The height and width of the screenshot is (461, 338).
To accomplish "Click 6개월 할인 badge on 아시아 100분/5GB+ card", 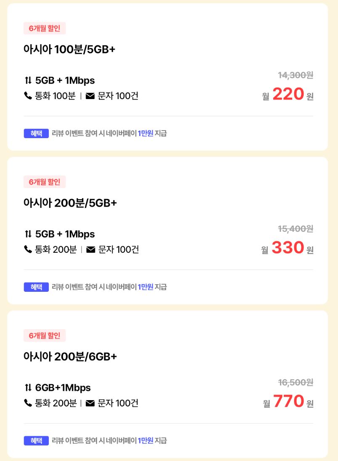I will pos(45,29).
